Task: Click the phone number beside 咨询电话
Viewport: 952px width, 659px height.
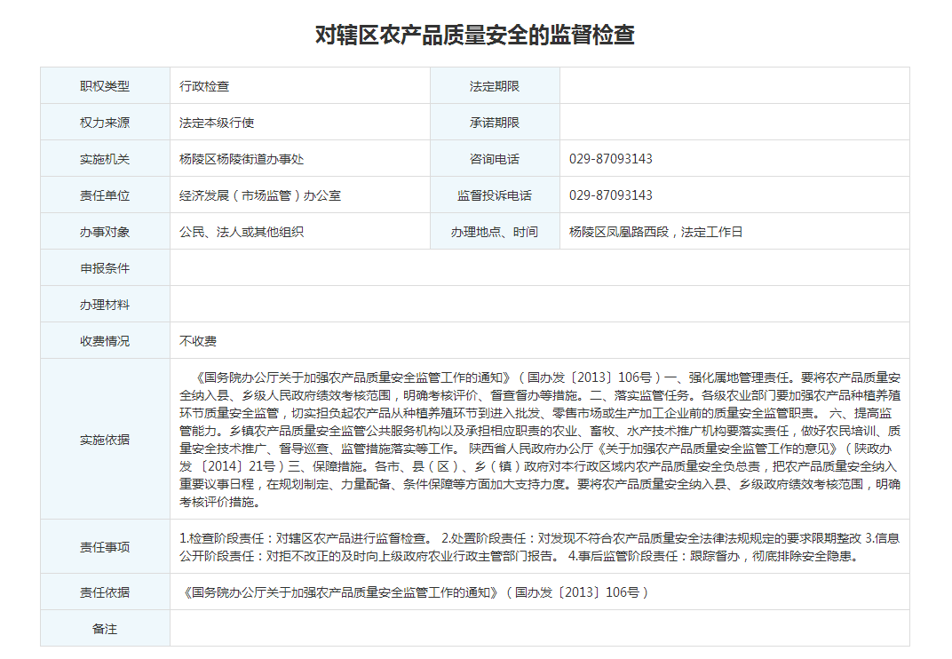Action: (x=611, y=159)
